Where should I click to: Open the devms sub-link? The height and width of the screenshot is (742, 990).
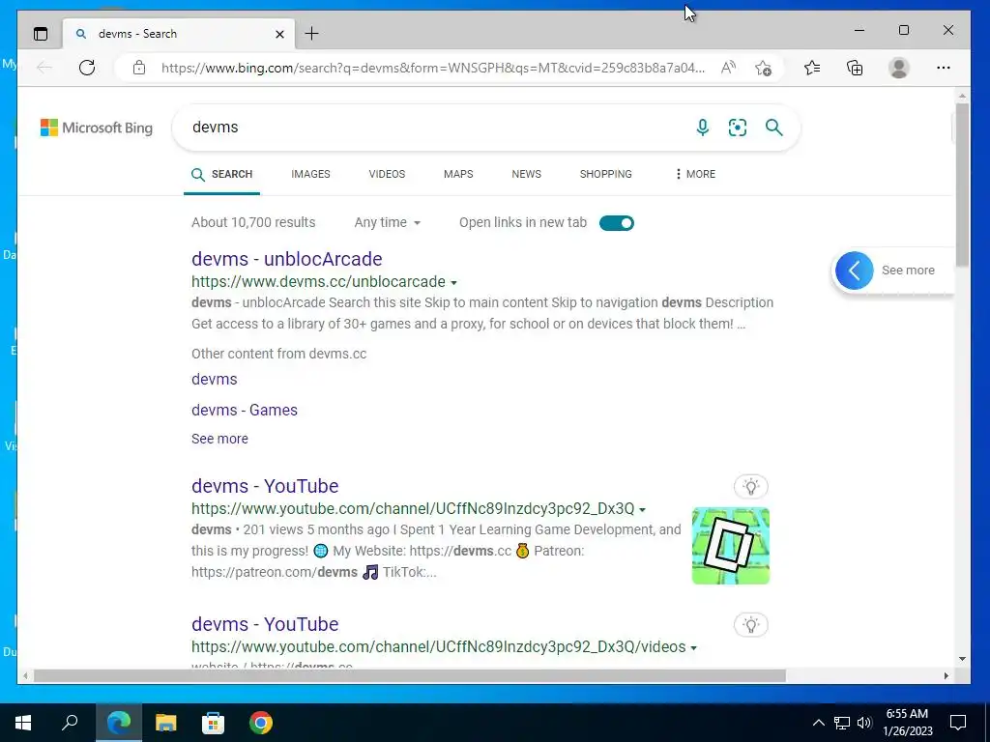214,379
